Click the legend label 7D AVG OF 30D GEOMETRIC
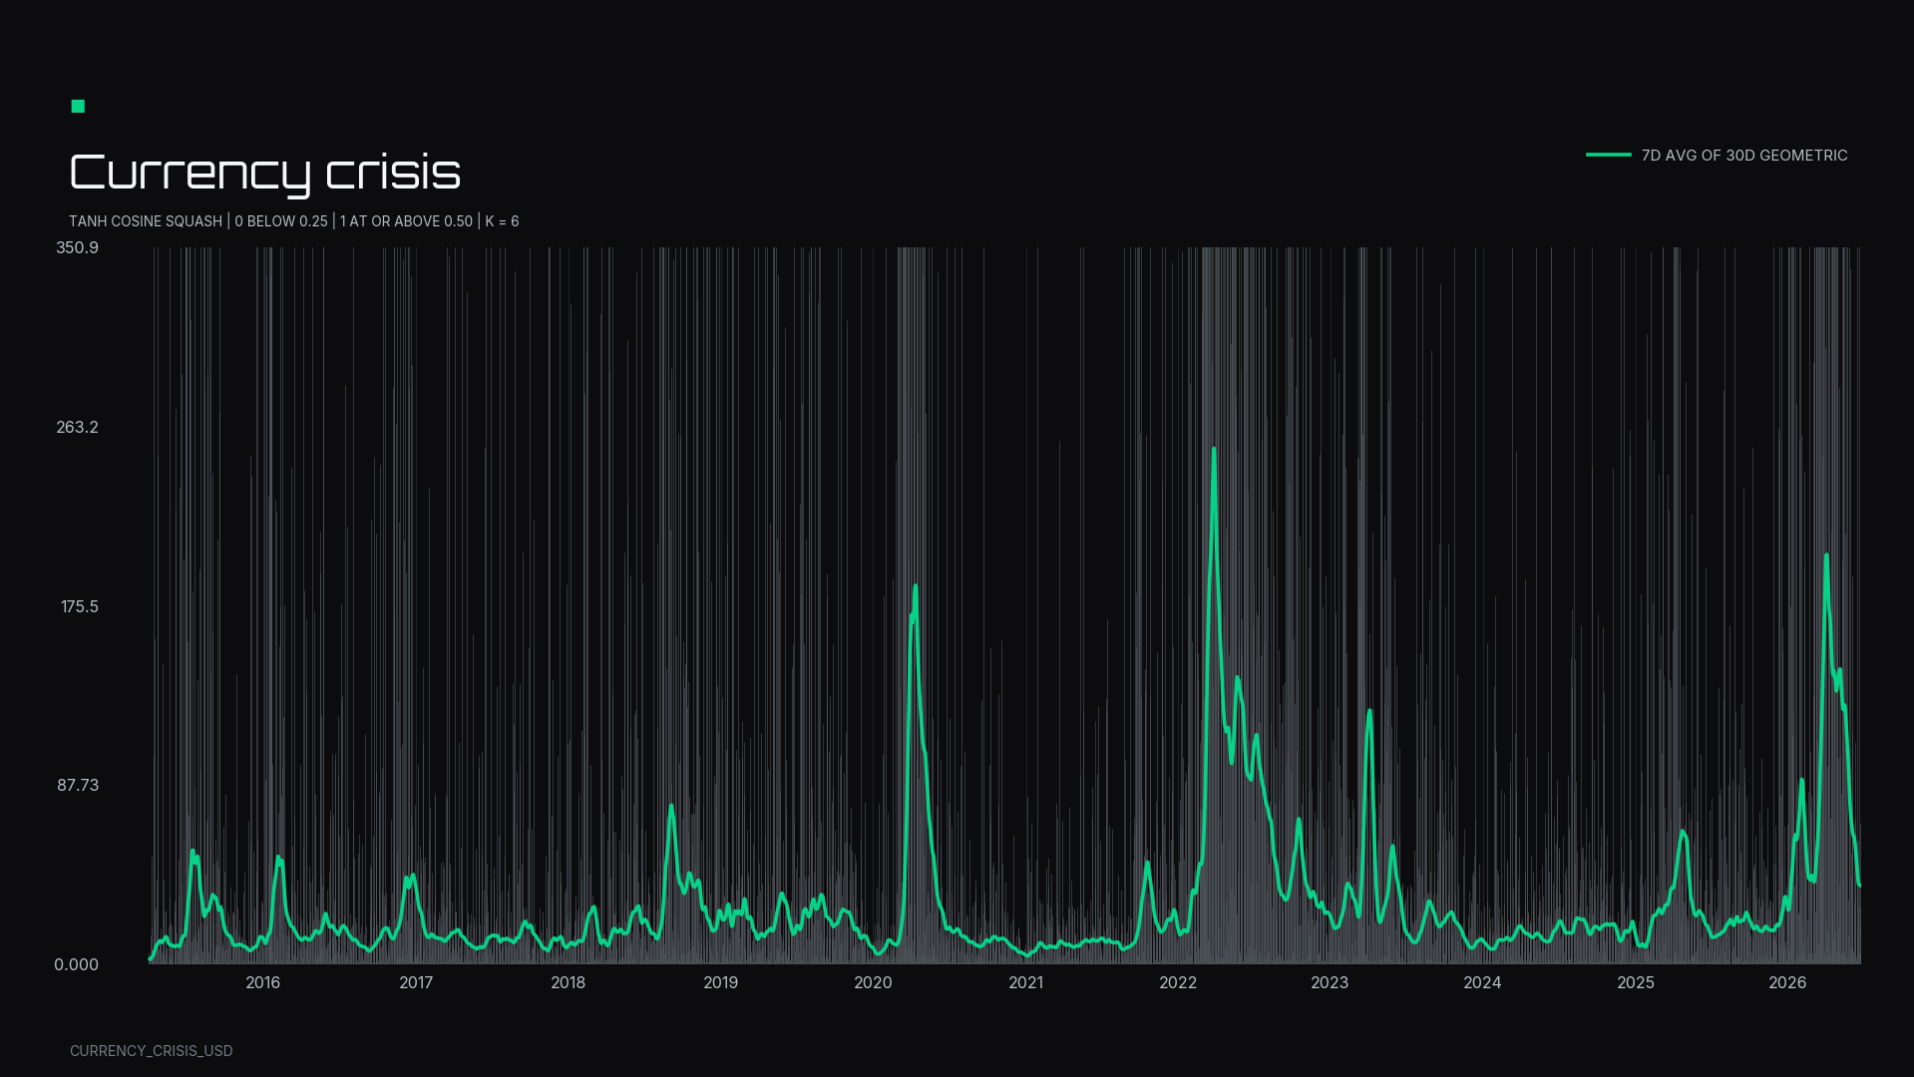 coord(1744,156)
